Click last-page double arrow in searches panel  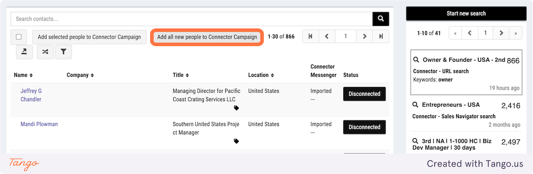(515, 33)
